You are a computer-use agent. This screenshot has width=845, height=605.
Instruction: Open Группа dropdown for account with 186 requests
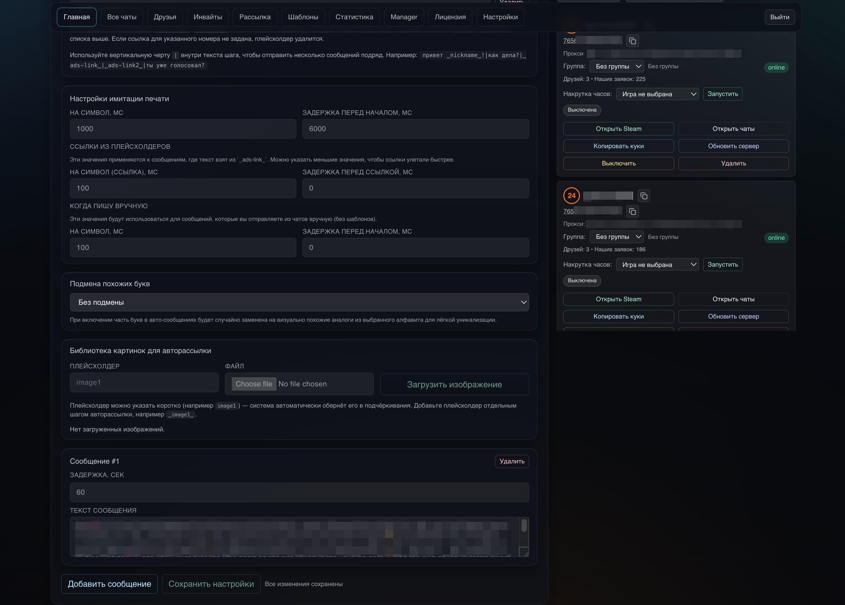coord(616,237)
